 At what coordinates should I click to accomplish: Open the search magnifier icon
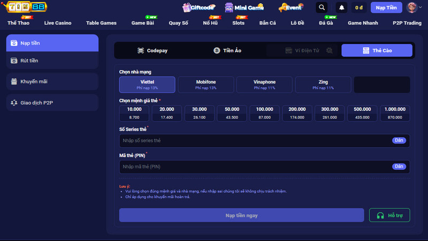[x=322, y=7]
